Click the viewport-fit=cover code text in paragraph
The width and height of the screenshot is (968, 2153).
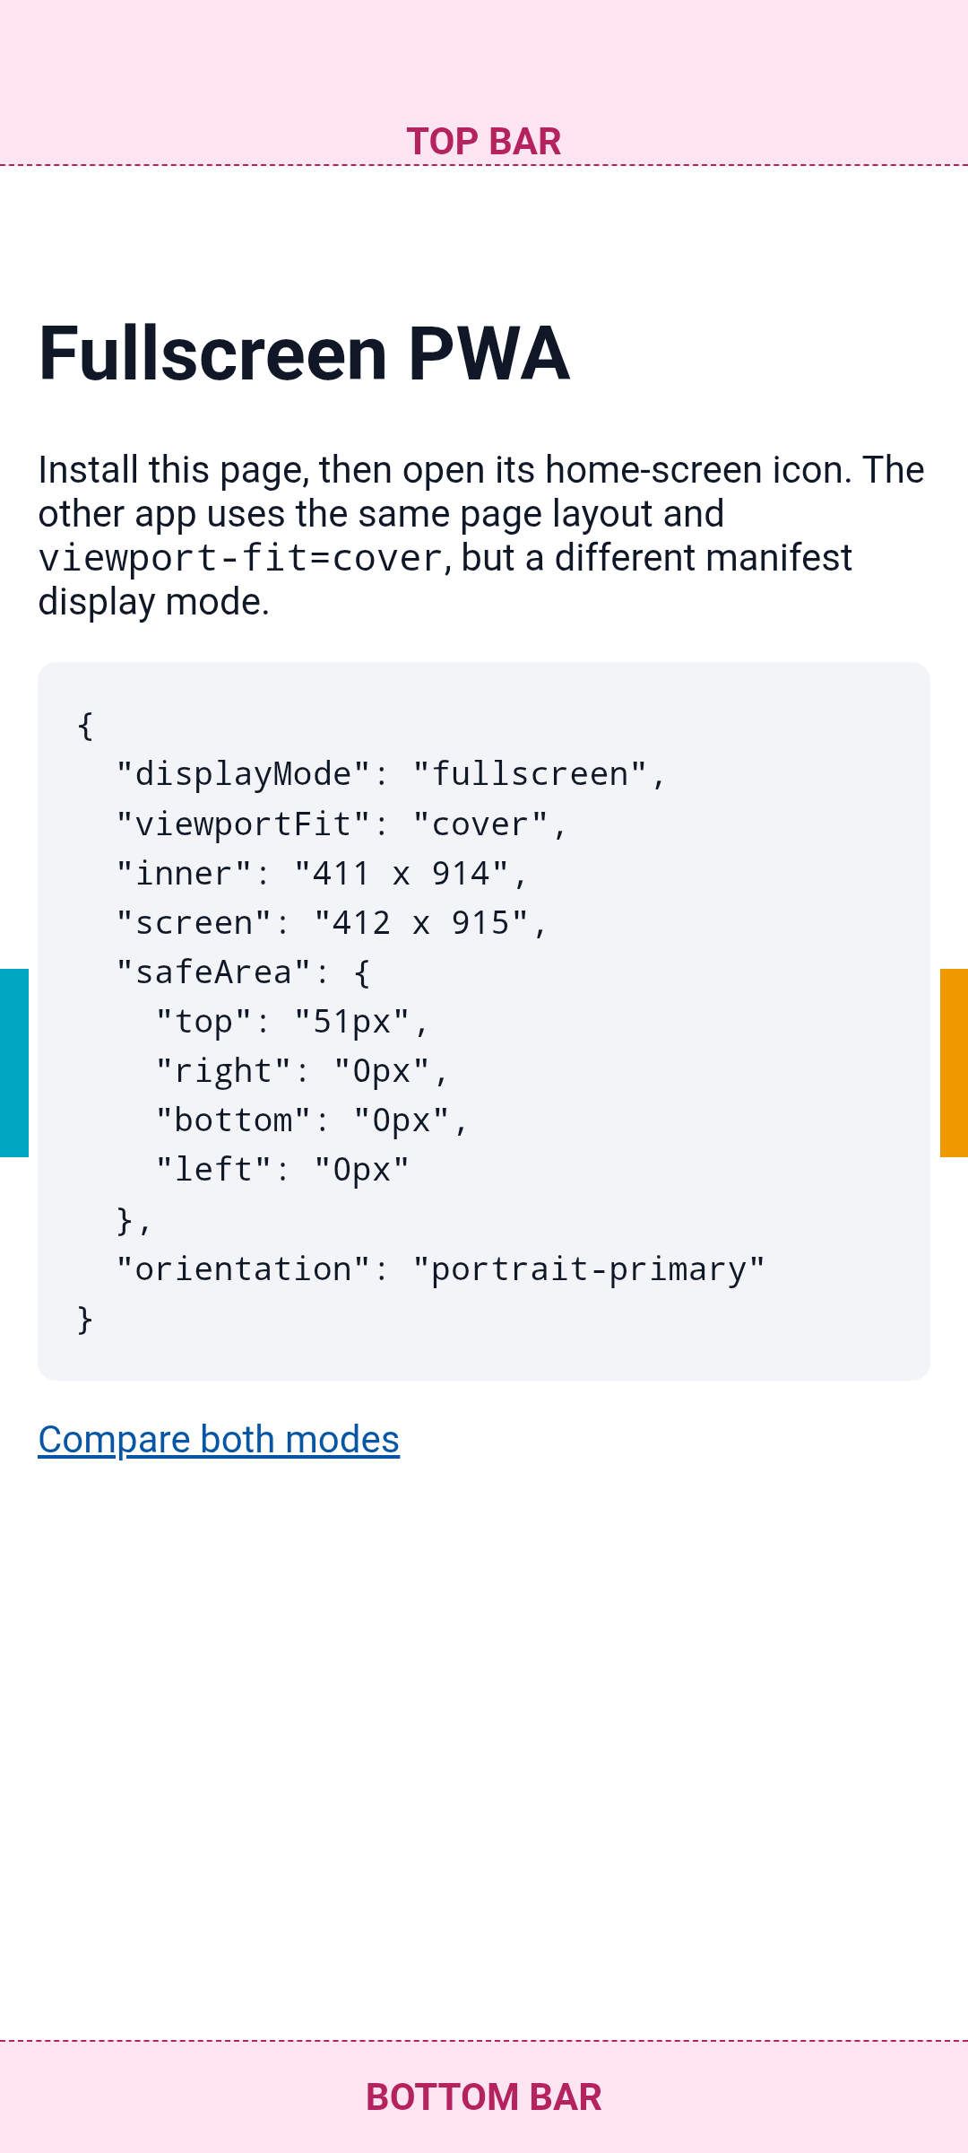click(x=240, y=558)
